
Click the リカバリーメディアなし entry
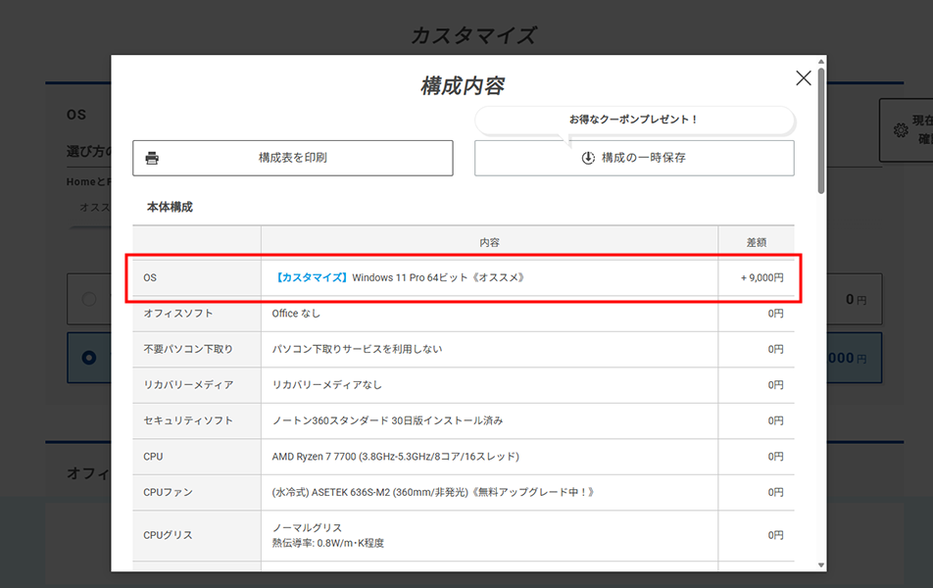(x=327, y=385)
